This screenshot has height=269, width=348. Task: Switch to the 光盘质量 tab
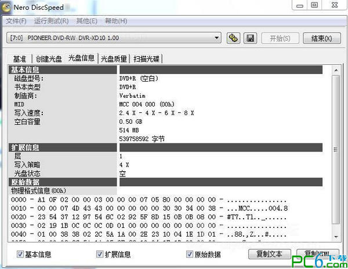[x=114, y=58]
